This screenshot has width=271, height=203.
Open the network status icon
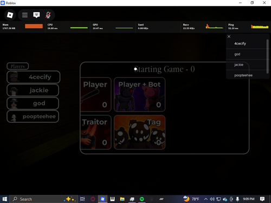coord(218,199)
